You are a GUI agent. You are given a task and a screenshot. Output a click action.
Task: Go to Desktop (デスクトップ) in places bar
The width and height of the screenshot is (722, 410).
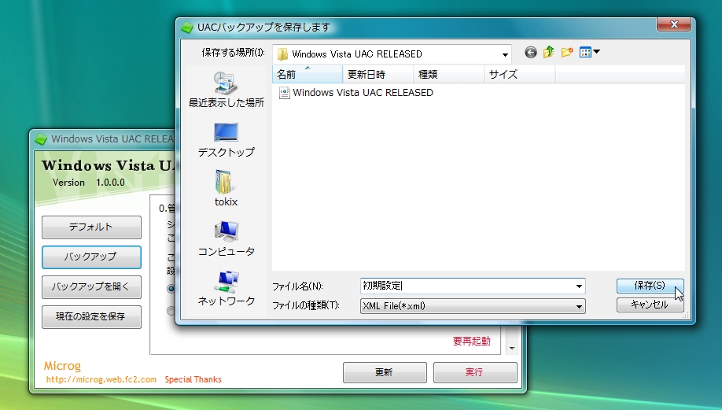click(226, 140)
